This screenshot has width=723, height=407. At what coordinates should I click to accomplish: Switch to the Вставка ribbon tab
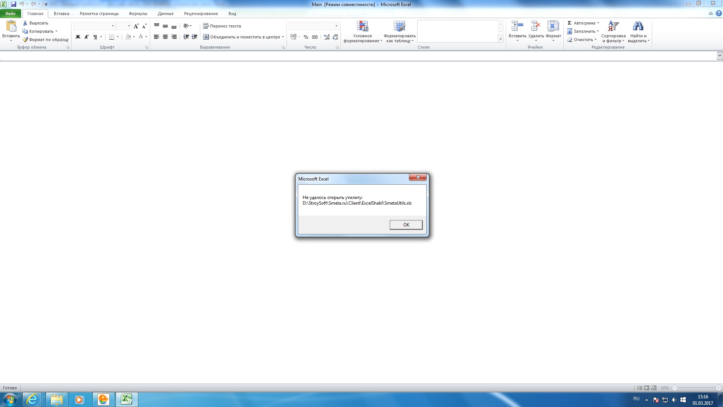pyautogui.click(x=61, y=14)
